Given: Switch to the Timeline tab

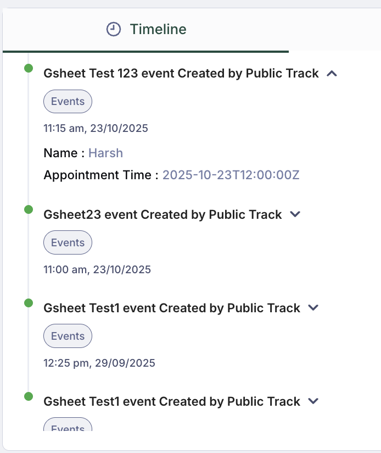Looking at the screenshot, I should coord(146,29).
